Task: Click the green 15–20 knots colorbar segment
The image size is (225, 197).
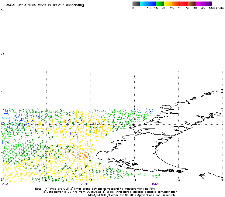Action: (x=160, y=4)
